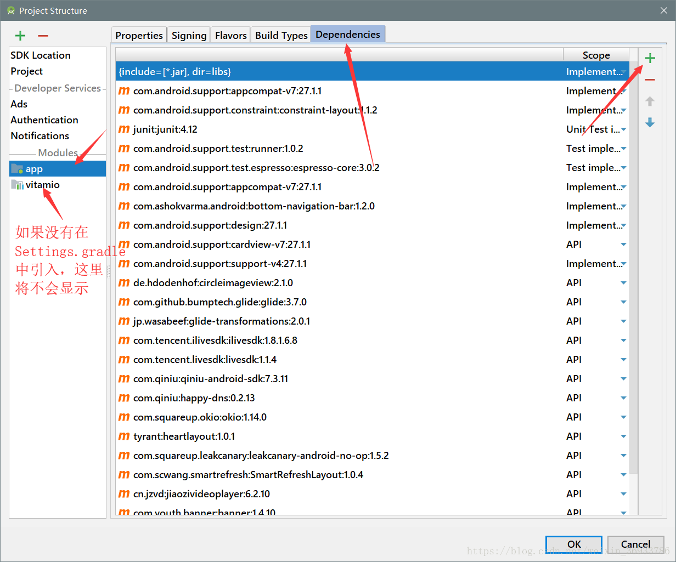Select the vitamio module name
Image resolution: width=676 pixels, height=562 pixels.
43,185
